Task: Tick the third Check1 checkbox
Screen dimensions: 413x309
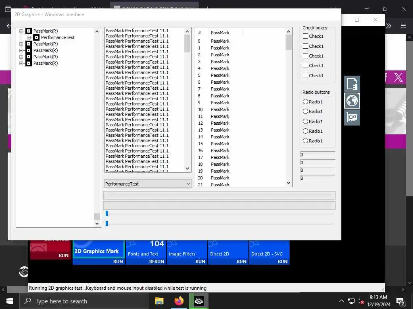Action: click(x=306, y=56)
